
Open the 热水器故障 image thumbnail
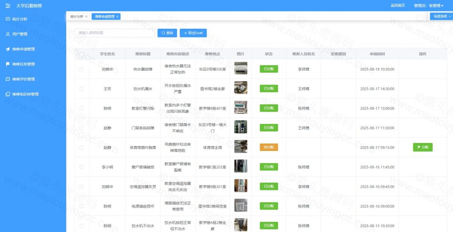click(x=241, y=68)
